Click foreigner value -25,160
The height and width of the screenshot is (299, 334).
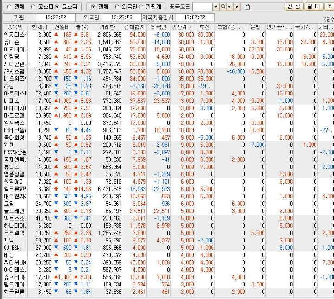click(161, 86)
